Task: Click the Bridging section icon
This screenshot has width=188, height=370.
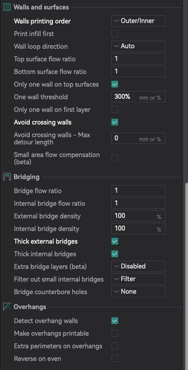Action: pos(7,177)
